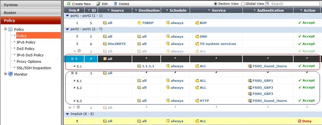Image resolution: width=322 pixels, height=125 pixels.
Task: Click the disabled status icon on sequence 7
Action: click(78, 107)
